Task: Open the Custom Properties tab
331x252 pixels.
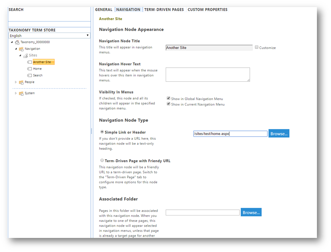Action: pos(208,10)
